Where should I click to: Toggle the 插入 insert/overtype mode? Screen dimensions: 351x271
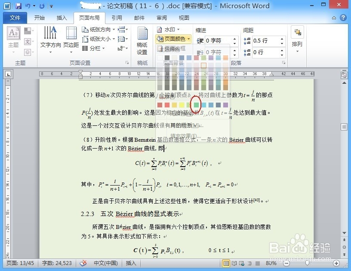tap(131, 263)
